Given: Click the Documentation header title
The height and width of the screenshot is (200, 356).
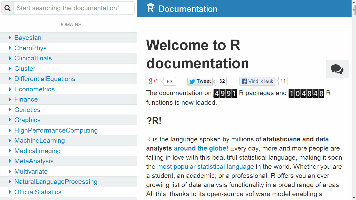Looking at the screenshot, I should tap(188, 9).
